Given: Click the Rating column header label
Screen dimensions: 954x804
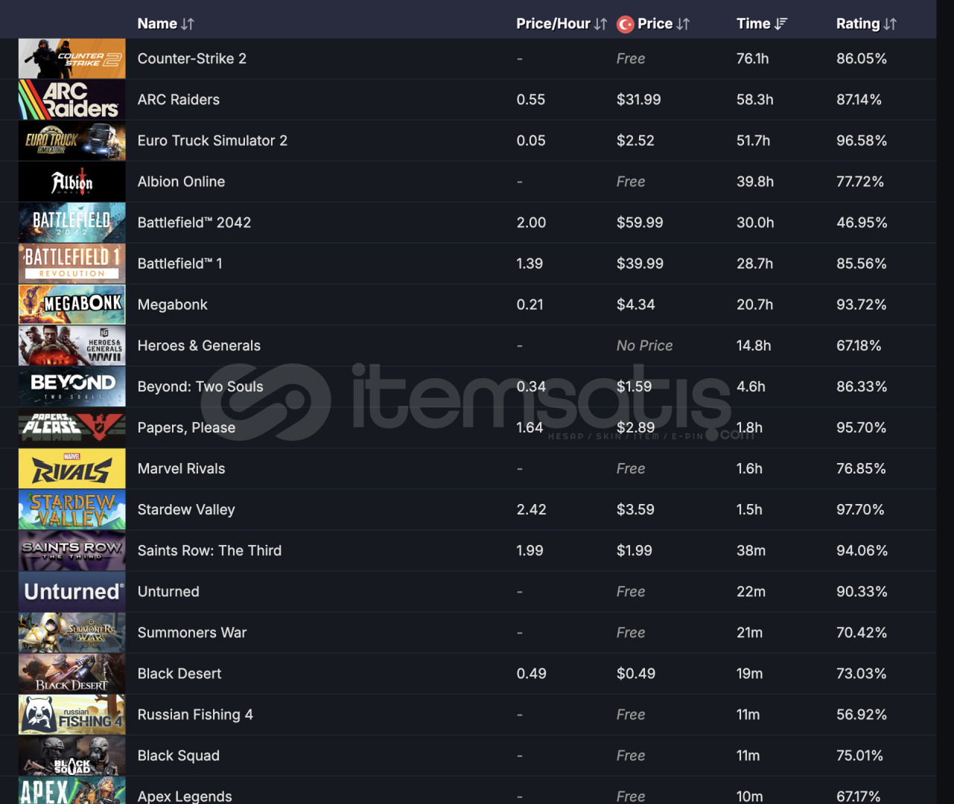Looking at the screenshot, I should pos(858,24).
